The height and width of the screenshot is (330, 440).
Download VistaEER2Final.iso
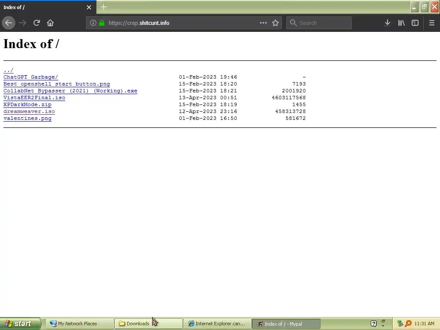[x=34, y=98]
